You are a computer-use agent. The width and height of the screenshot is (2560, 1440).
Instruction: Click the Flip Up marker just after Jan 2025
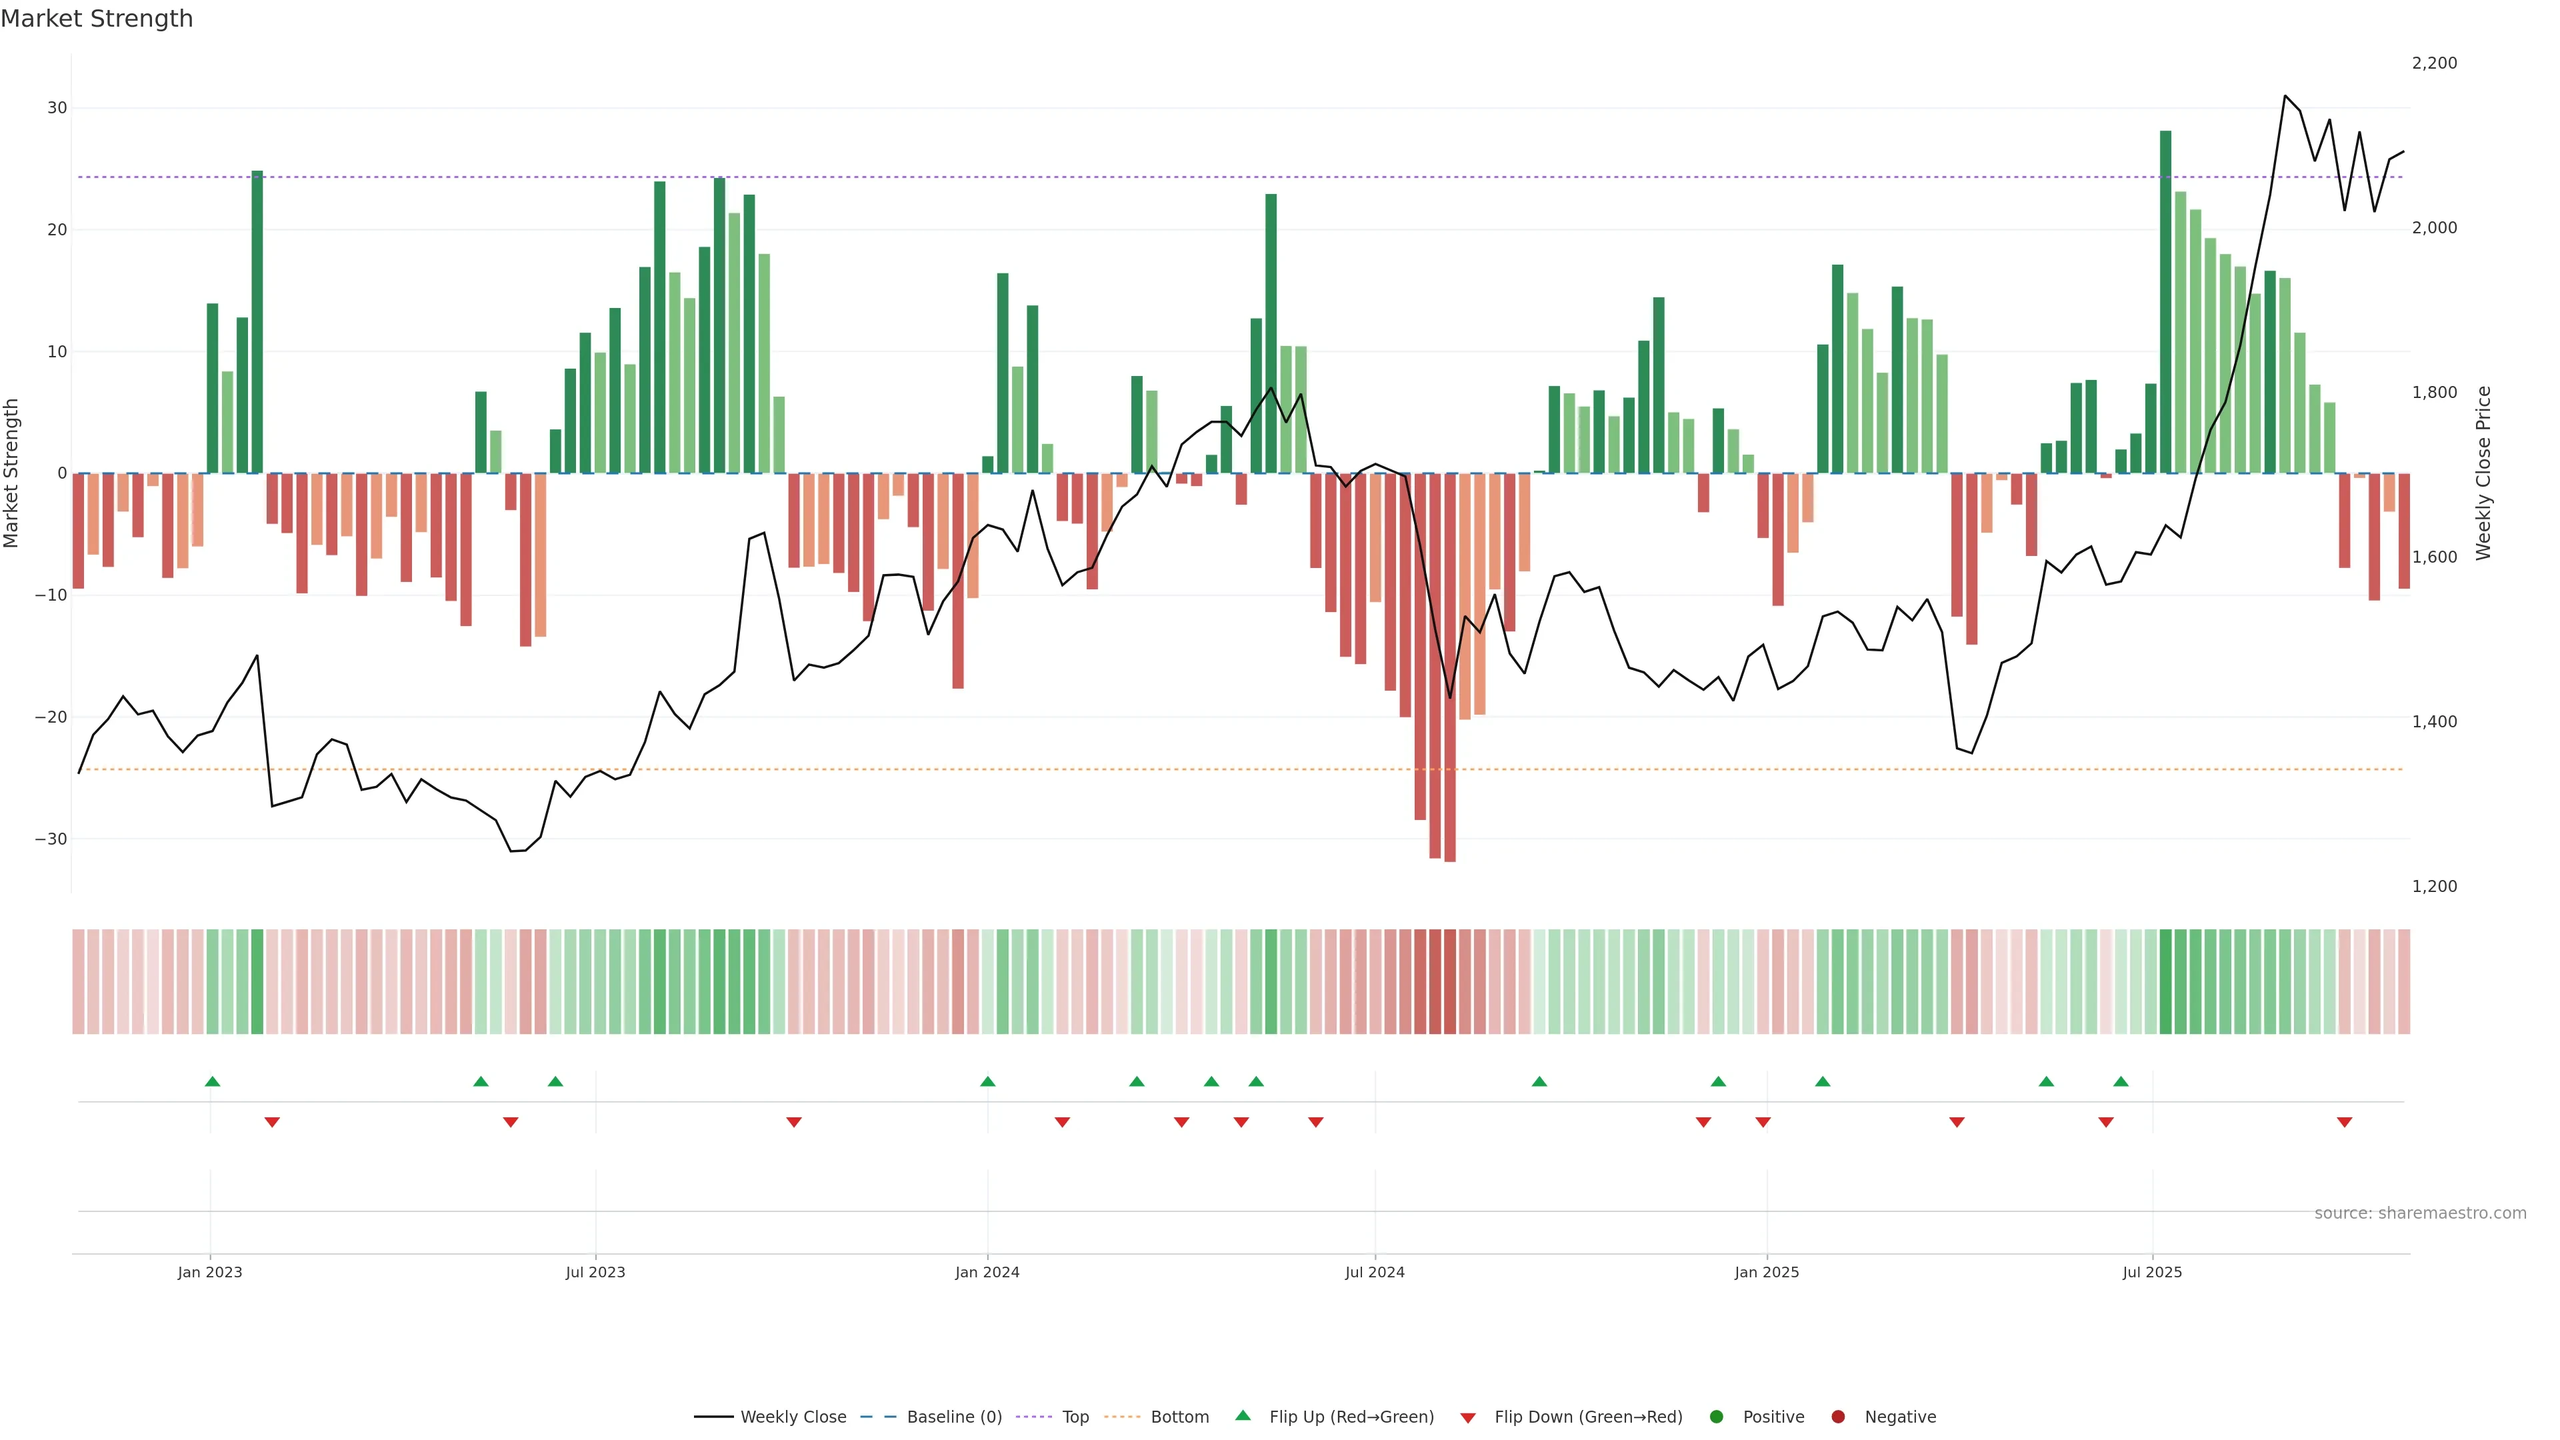pos(1821,1081)
